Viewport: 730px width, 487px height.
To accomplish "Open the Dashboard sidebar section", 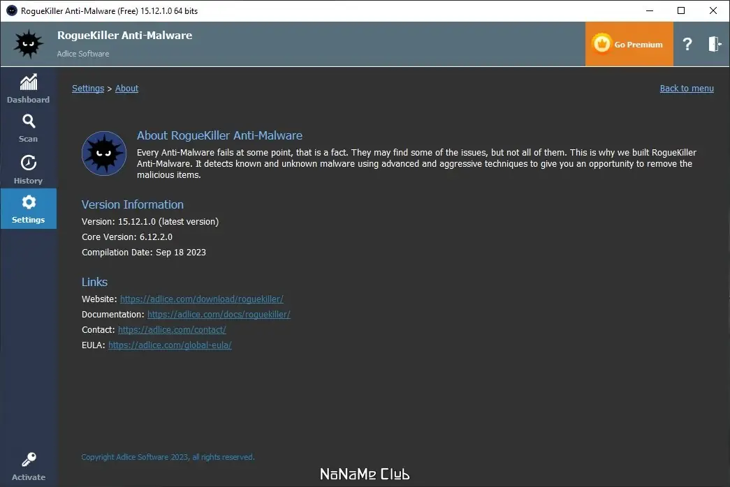I will pyautogui.click(x=29, y=89).
